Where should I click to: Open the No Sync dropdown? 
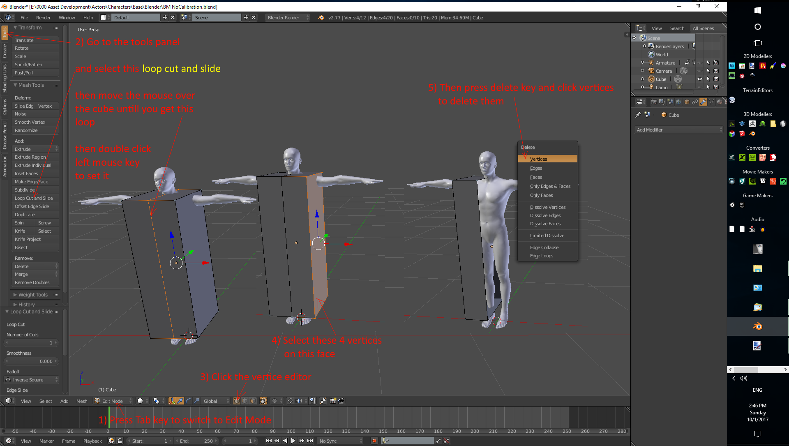341,441
